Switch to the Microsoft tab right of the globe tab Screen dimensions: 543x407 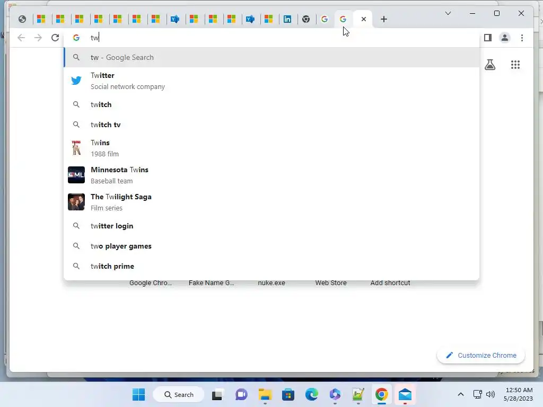point(41,19)
